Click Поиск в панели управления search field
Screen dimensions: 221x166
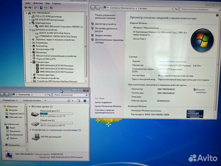tap(200, 10)
